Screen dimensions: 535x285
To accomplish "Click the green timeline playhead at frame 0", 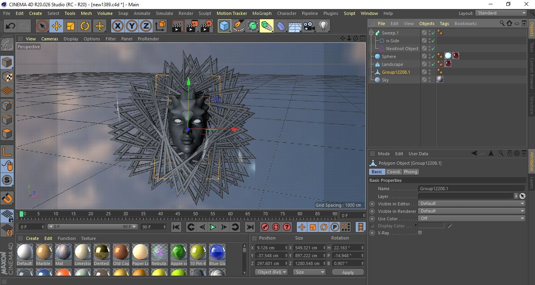I will tap(21, 214).
